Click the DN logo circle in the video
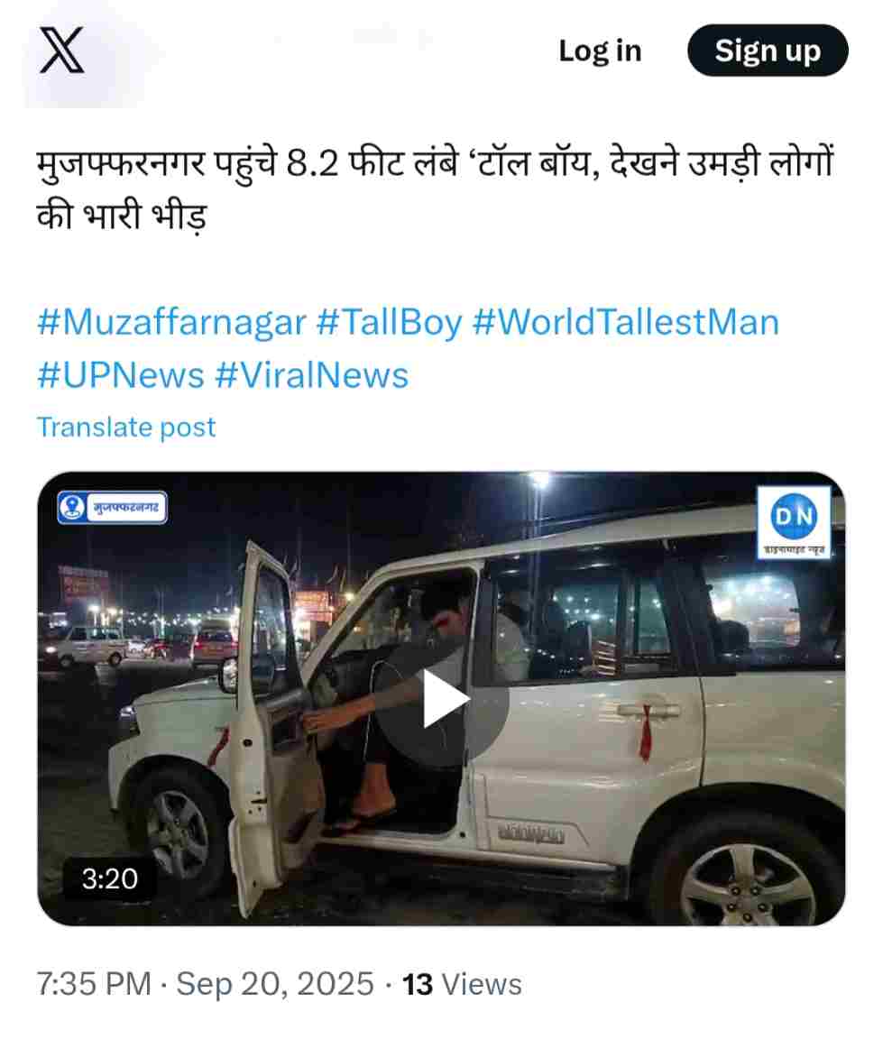This screenshot has height=1039, width=883. point(795,516)
